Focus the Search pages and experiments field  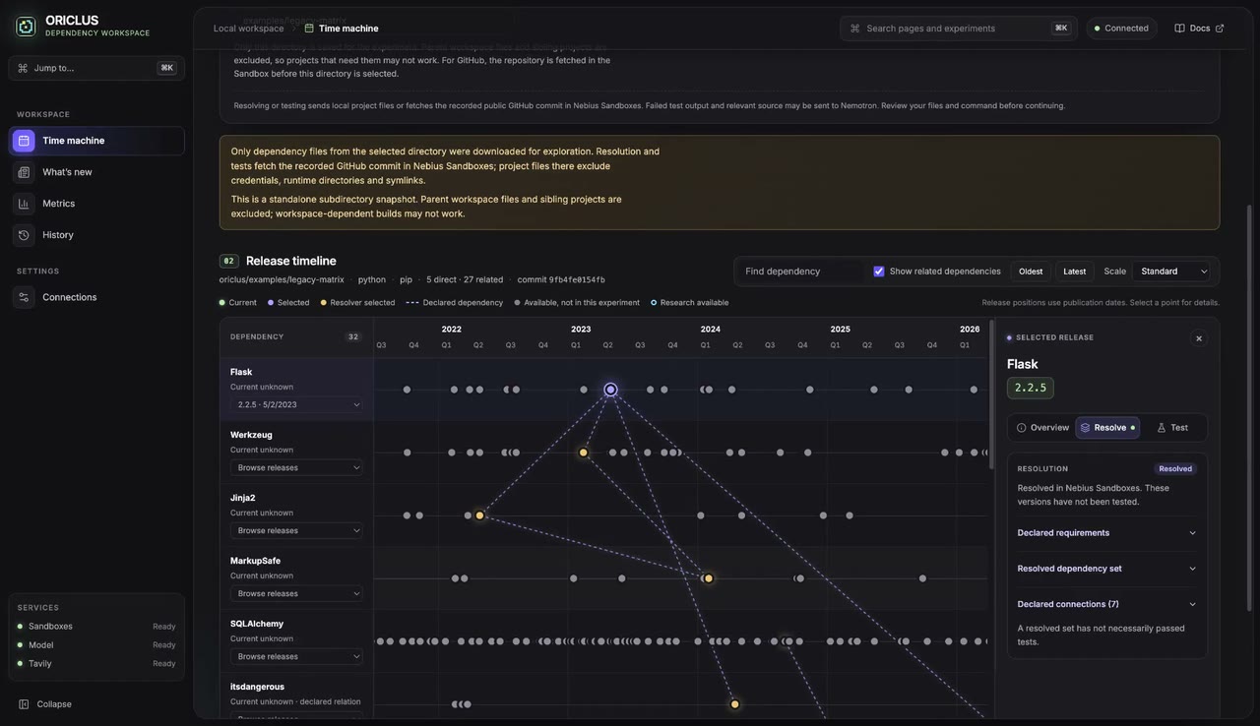pos(958,29)
